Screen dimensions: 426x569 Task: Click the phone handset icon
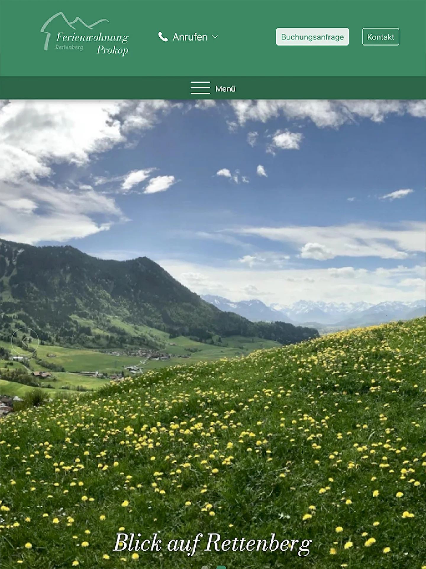[x=163, y=37]
